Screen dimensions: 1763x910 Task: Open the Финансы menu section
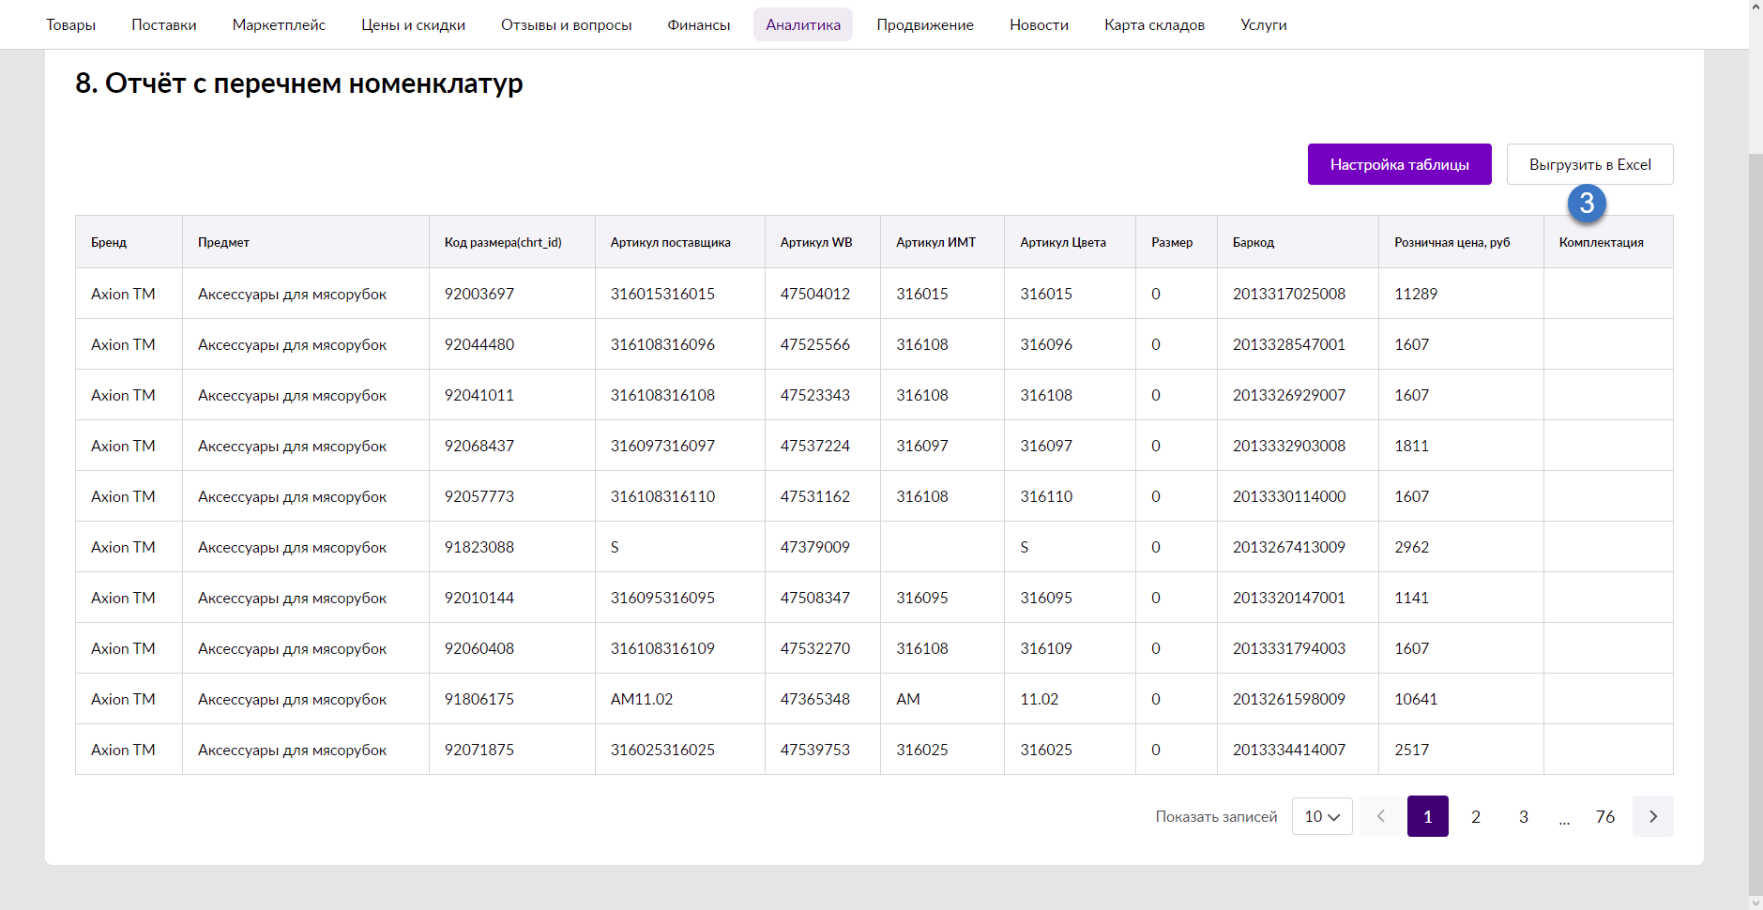point(698,24)
